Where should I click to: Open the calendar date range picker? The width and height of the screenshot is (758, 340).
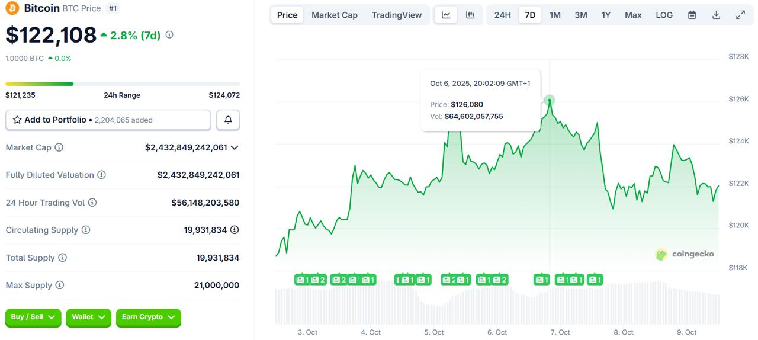[x=692, y=15]
